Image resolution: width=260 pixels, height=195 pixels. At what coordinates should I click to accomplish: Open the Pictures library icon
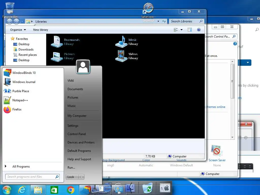pyautogui.click(x=57, y=56)
